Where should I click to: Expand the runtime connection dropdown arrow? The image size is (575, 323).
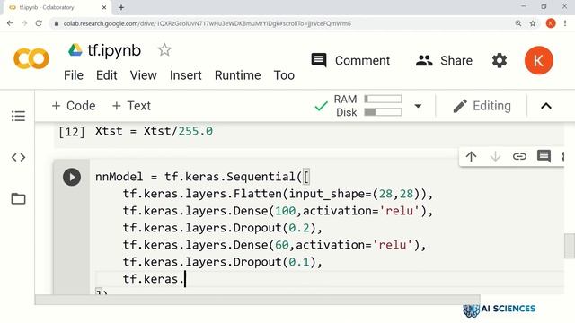coord(418,106)
